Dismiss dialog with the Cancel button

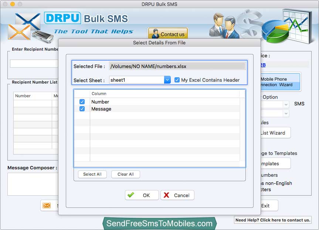point(177,195)
